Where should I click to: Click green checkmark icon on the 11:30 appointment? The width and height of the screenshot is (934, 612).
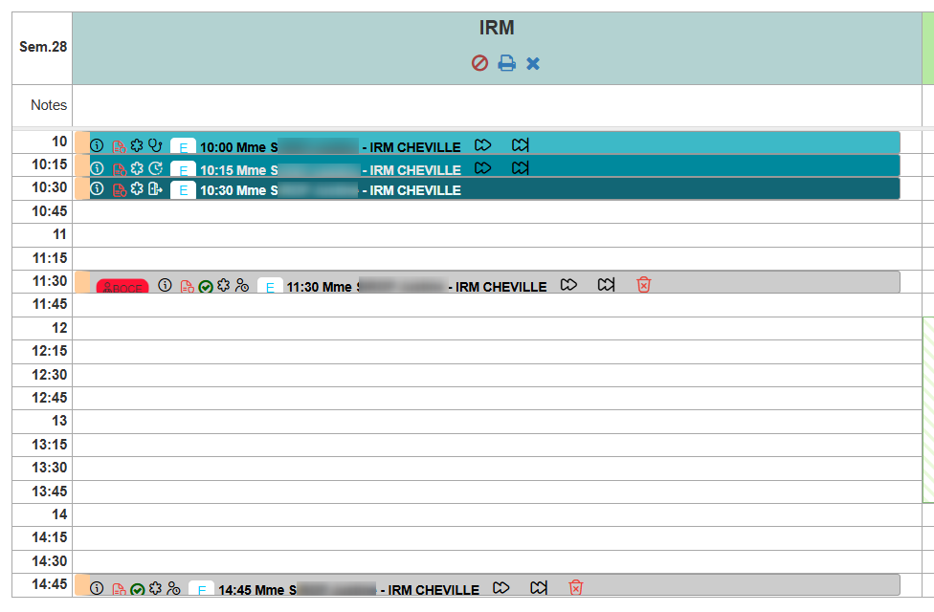pyautogui.click(x=206, y=287)
